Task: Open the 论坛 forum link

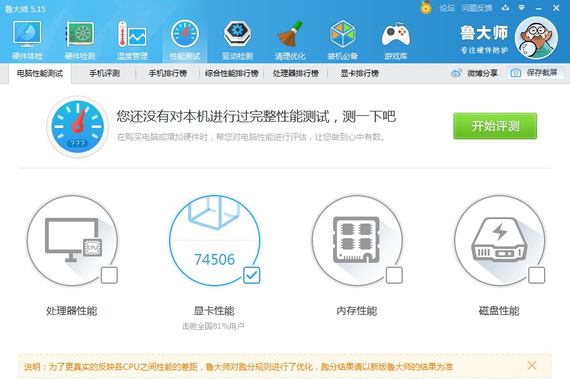Action: [446, 8]
